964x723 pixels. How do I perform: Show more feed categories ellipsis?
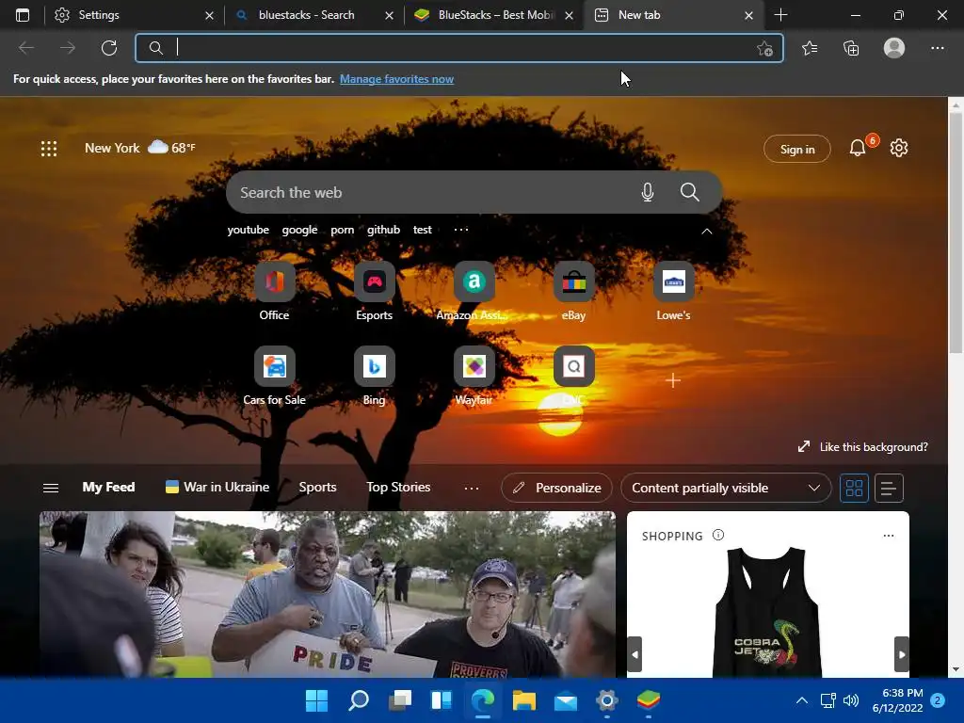pos(472,489)
